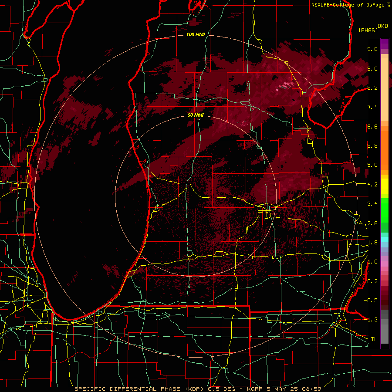The width and height of the screenshot is (392, 392).
Task: Click the 5.8 legend value
Action: tap(372, 146)
